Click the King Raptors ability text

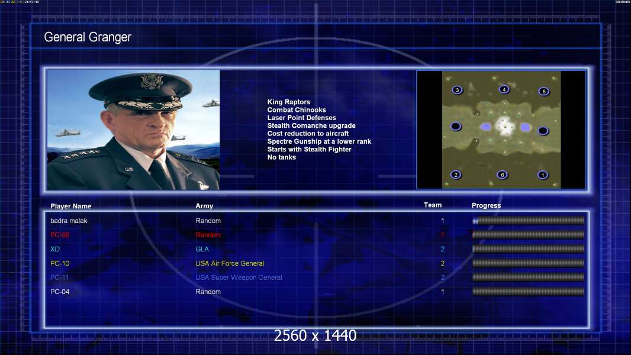click(x=288, y=102)
